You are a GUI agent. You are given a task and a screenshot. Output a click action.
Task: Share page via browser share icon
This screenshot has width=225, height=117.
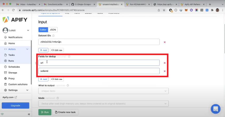tap(159, 10)
